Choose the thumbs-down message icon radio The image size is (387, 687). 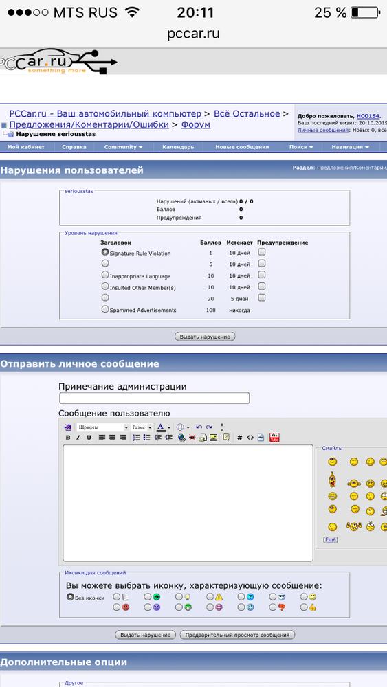272,607
